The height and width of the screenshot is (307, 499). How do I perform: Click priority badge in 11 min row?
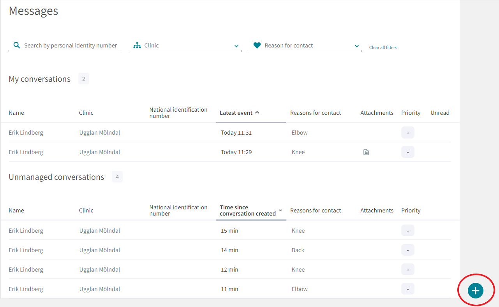pos(408,289)
